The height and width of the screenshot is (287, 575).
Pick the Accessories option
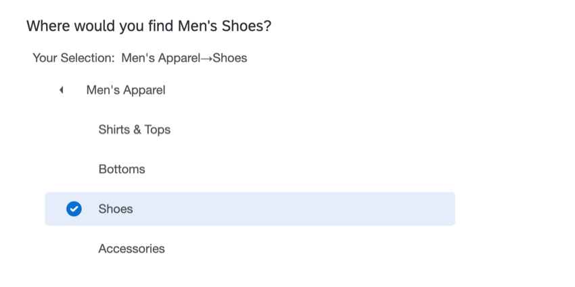coord(131,249)
